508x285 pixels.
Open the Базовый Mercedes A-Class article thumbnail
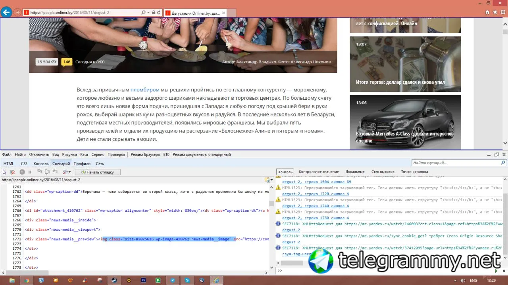click(x=405, y=122)
